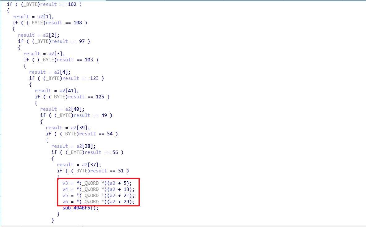Select the number 125 in the condition
366x227 pixels.
[x=100, y=97]
